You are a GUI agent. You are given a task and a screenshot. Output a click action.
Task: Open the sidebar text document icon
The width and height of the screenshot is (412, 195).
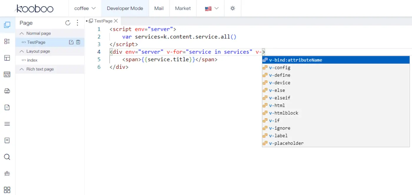click(x=7, y=140)
